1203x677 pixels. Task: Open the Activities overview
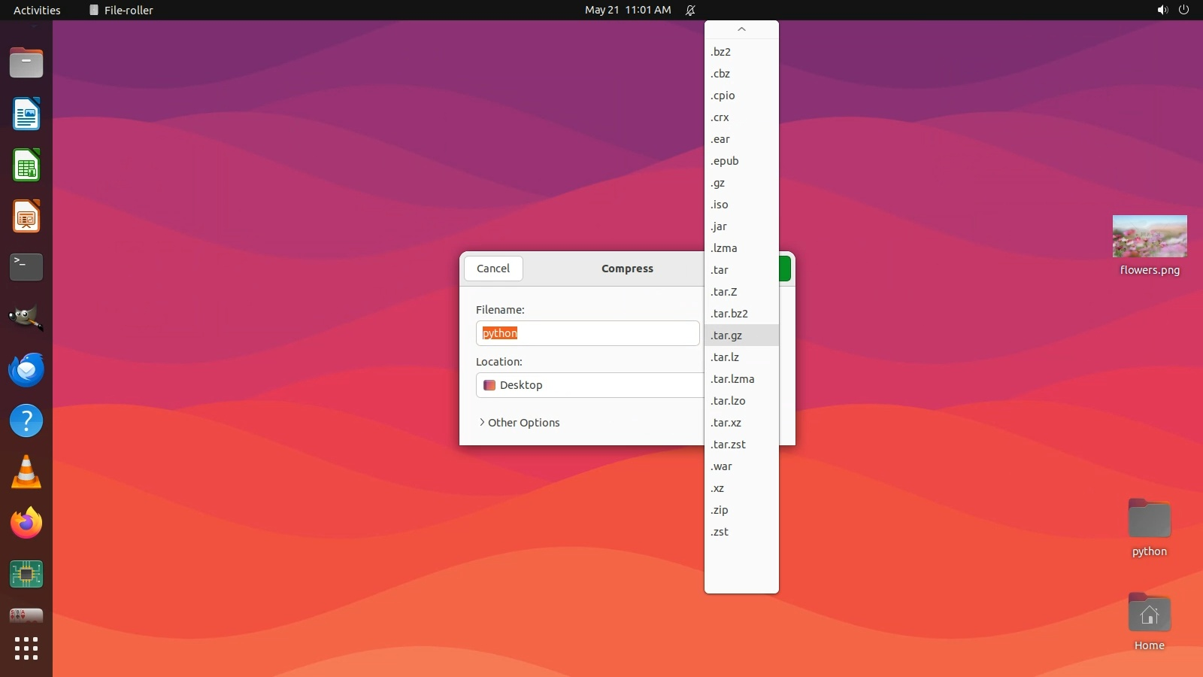coord(37,10)
